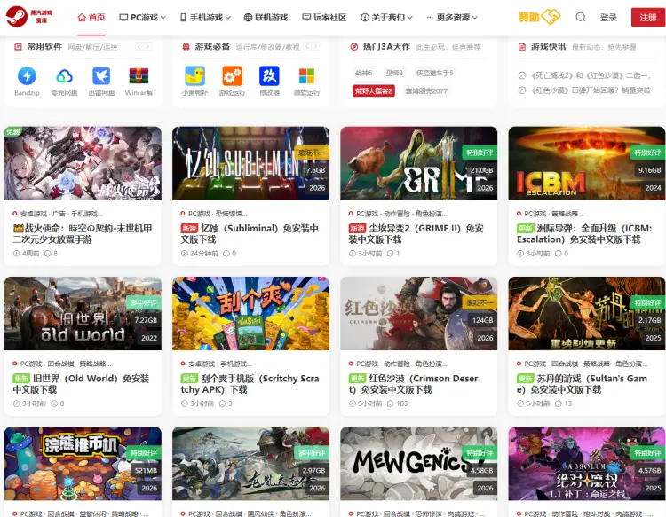Open 联机游戏 menu item
The width and height of the screenshot is (666, 517).
pyautogui.click(x=266, y=18)
